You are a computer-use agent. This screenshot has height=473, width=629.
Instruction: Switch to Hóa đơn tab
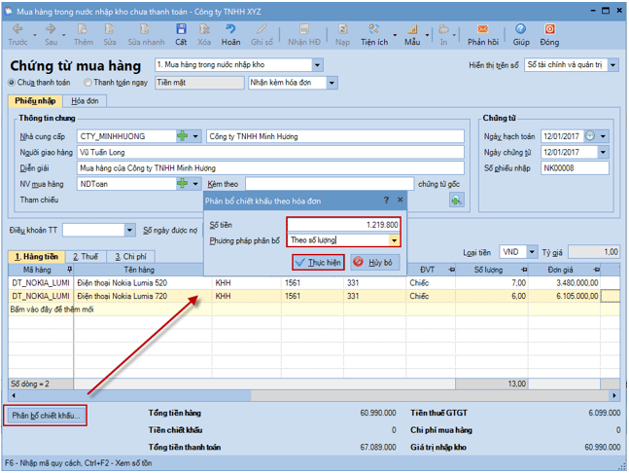tap(85, 101)
